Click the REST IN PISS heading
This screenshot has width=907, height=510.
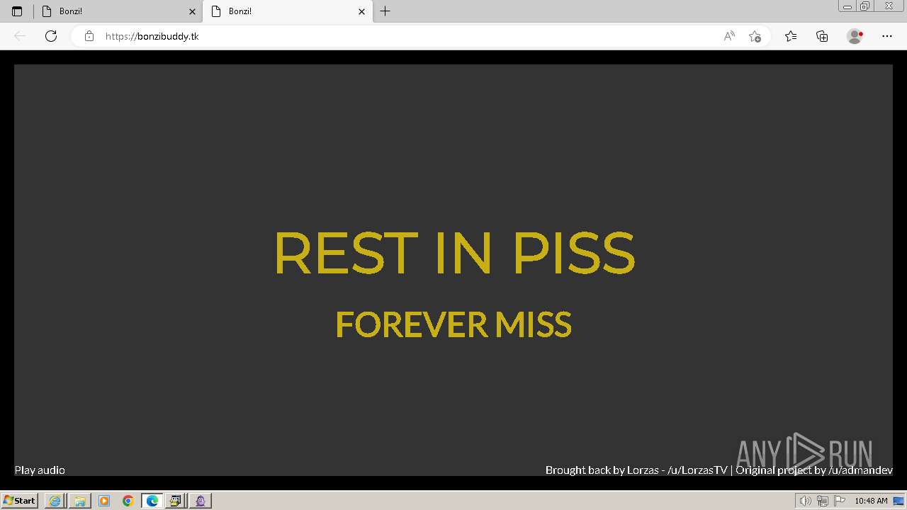pos(454,253)
